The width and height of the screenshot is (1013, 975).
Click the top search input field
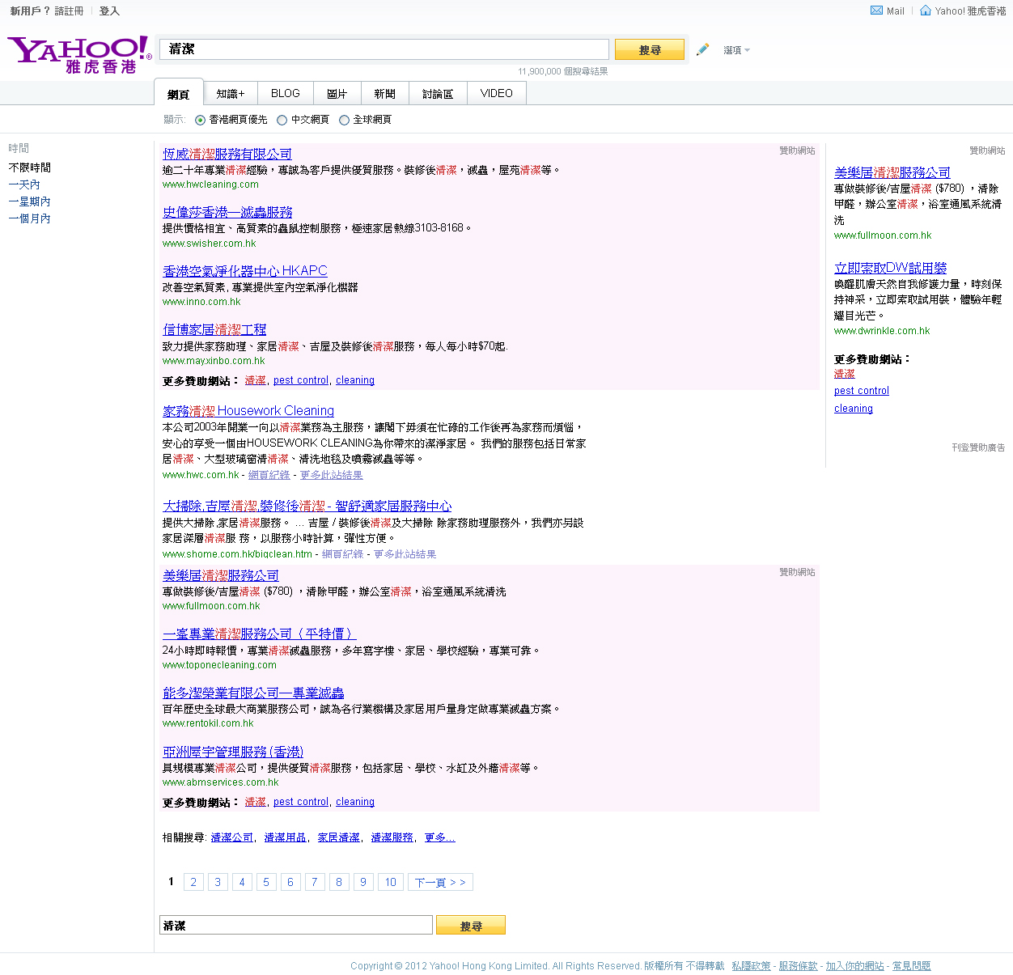click(x=384, y=49)
